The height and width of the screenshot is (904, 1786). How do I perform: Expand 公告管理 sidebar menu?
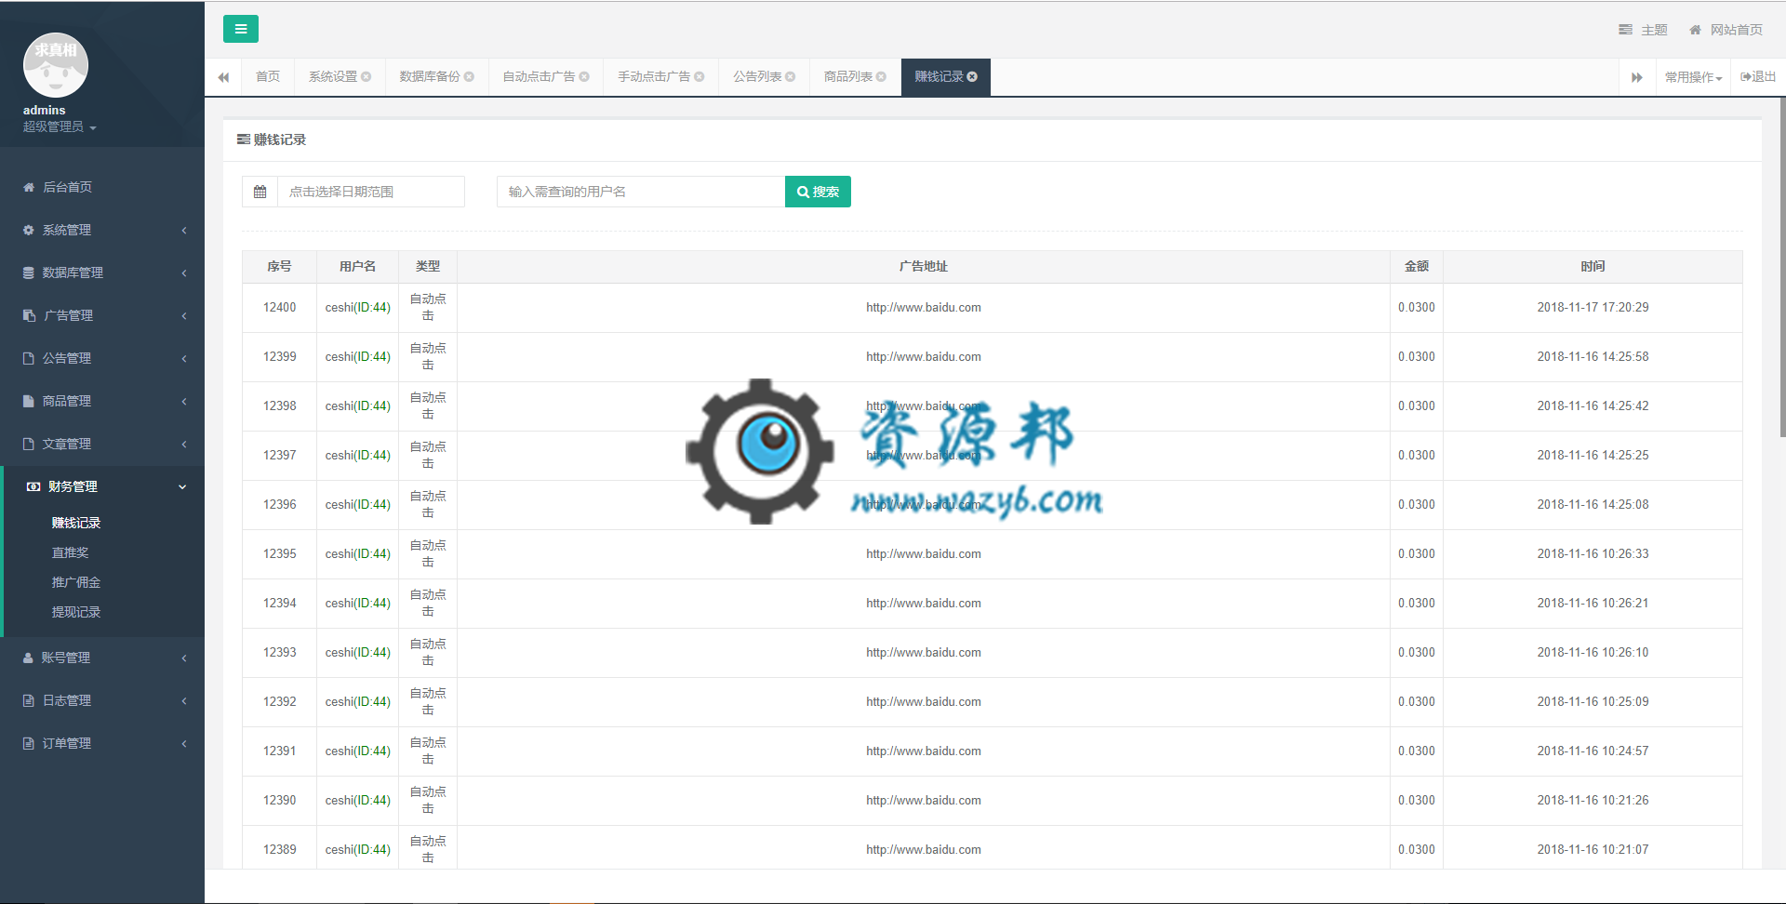click(x=102, y=358)
